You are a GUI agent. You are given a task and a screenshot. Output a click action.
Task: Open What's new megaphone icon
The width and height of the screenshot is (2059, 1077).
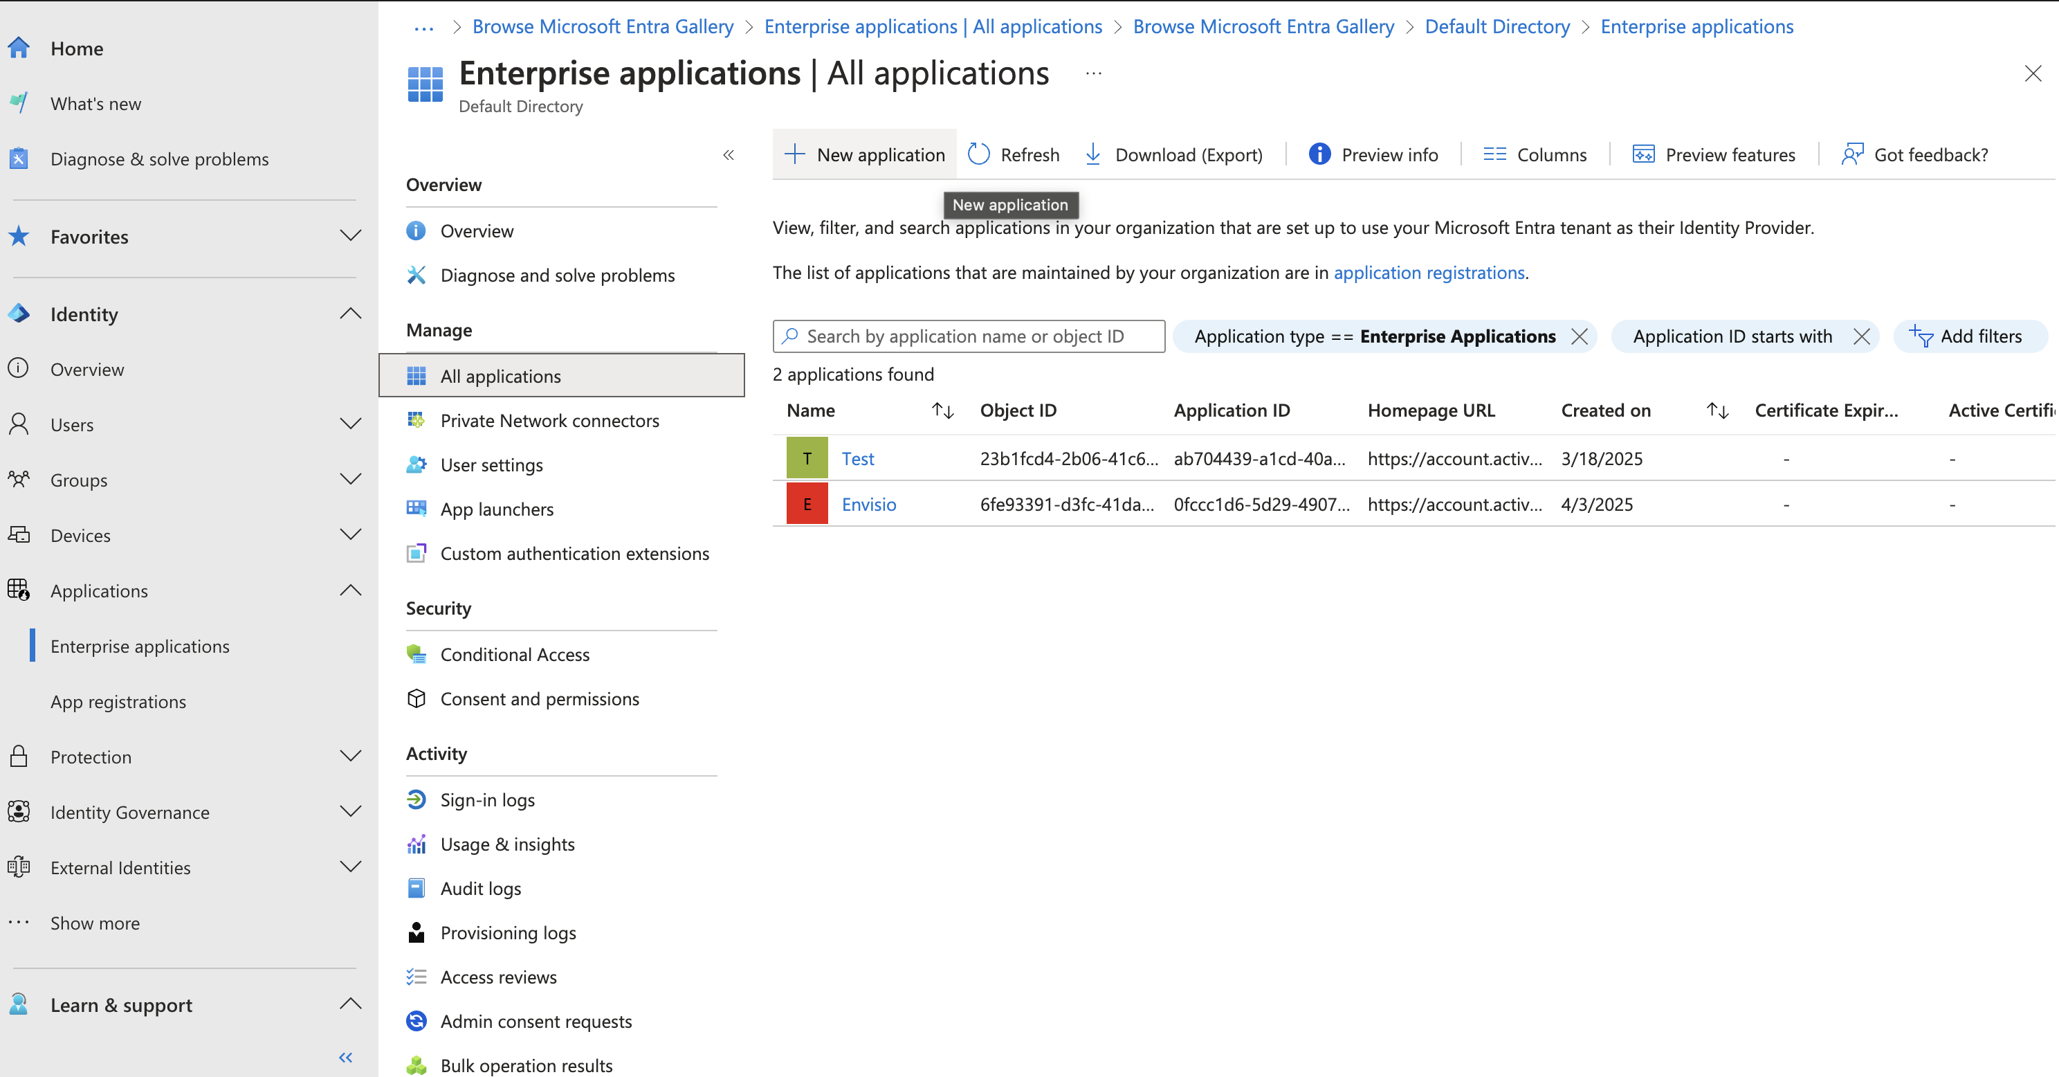point(19,103)
